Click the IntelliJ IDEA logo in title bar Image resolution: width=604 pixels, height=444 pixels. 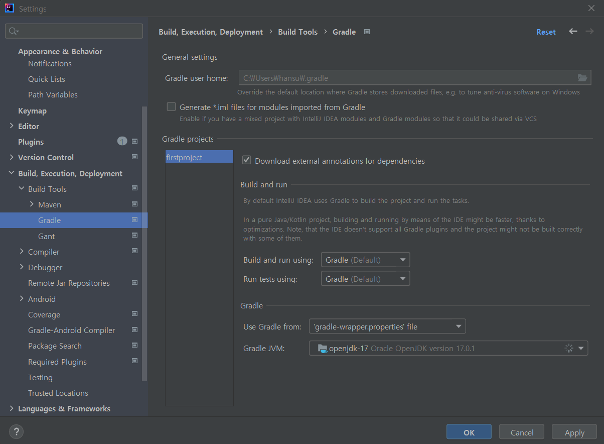[x=9, y=9]
